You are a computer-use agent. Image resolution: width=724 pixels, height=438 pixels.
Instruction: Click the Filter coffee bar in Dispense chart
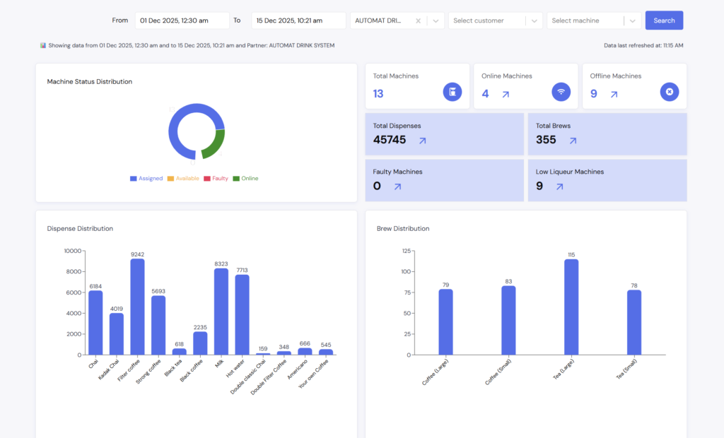(137, 307)
